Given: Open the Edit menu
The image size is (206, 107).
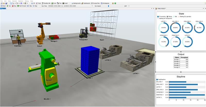Looking at the screenshot, I should [5, 1].
